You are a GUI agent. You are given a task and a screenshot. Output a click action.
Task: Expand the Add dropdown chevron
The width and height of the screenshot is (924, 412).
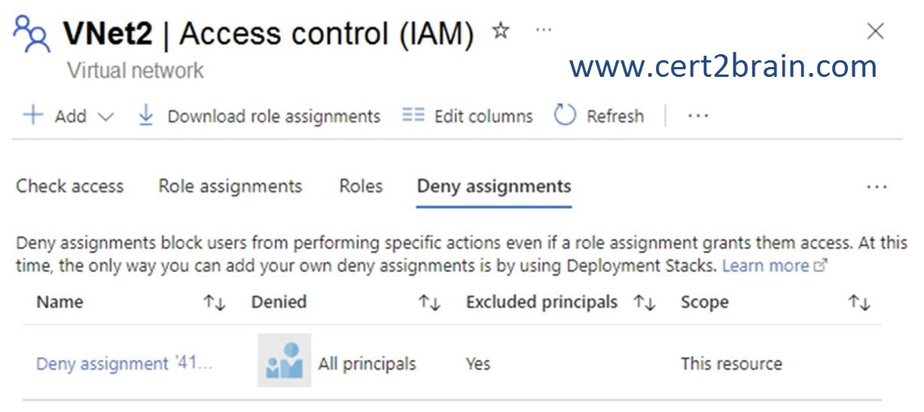[105, 117]
